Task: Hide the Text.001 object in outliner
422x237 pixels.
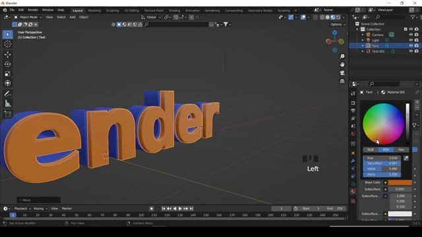Action: click(411, 51)
